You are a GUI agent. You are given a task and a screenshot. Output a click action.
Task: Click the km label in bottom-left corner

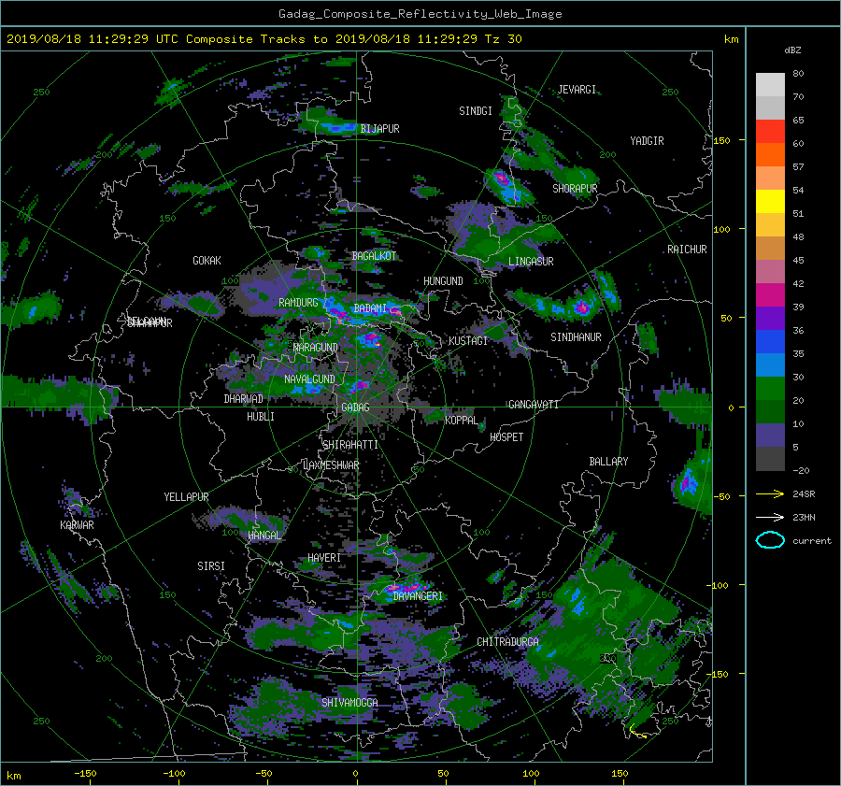pyautogui.click(x=13, y=776)
